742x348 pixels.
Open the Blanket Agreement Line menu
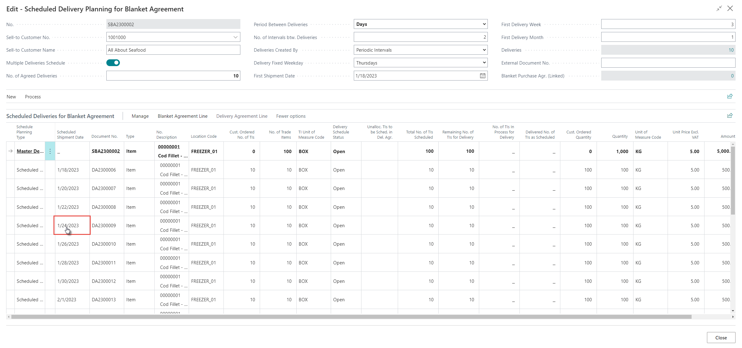click(x=183, y=116)
